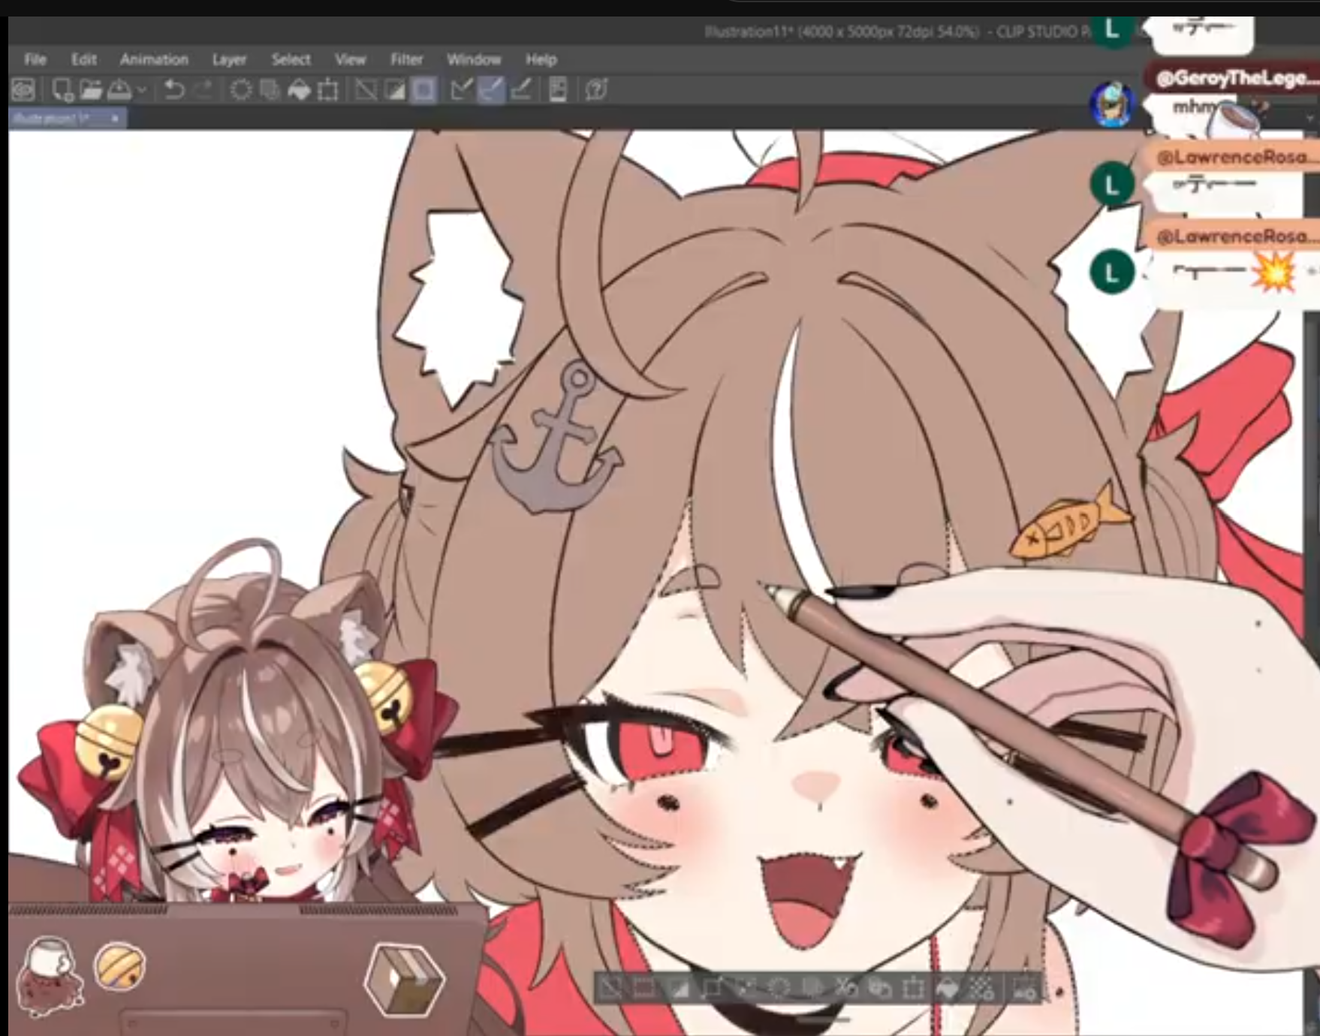Click the Open file folder icon

tap(91, 91)
